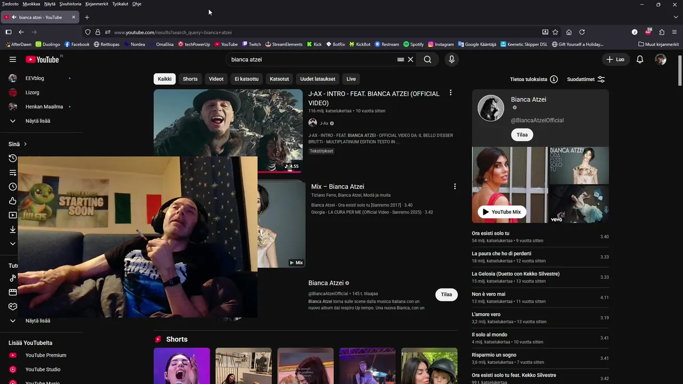Image resolution: width=683 pixels, height=384 pixels.
Task: Subscribe via Tilaa in Bianca Atzei panel
Action: (522, 135)
